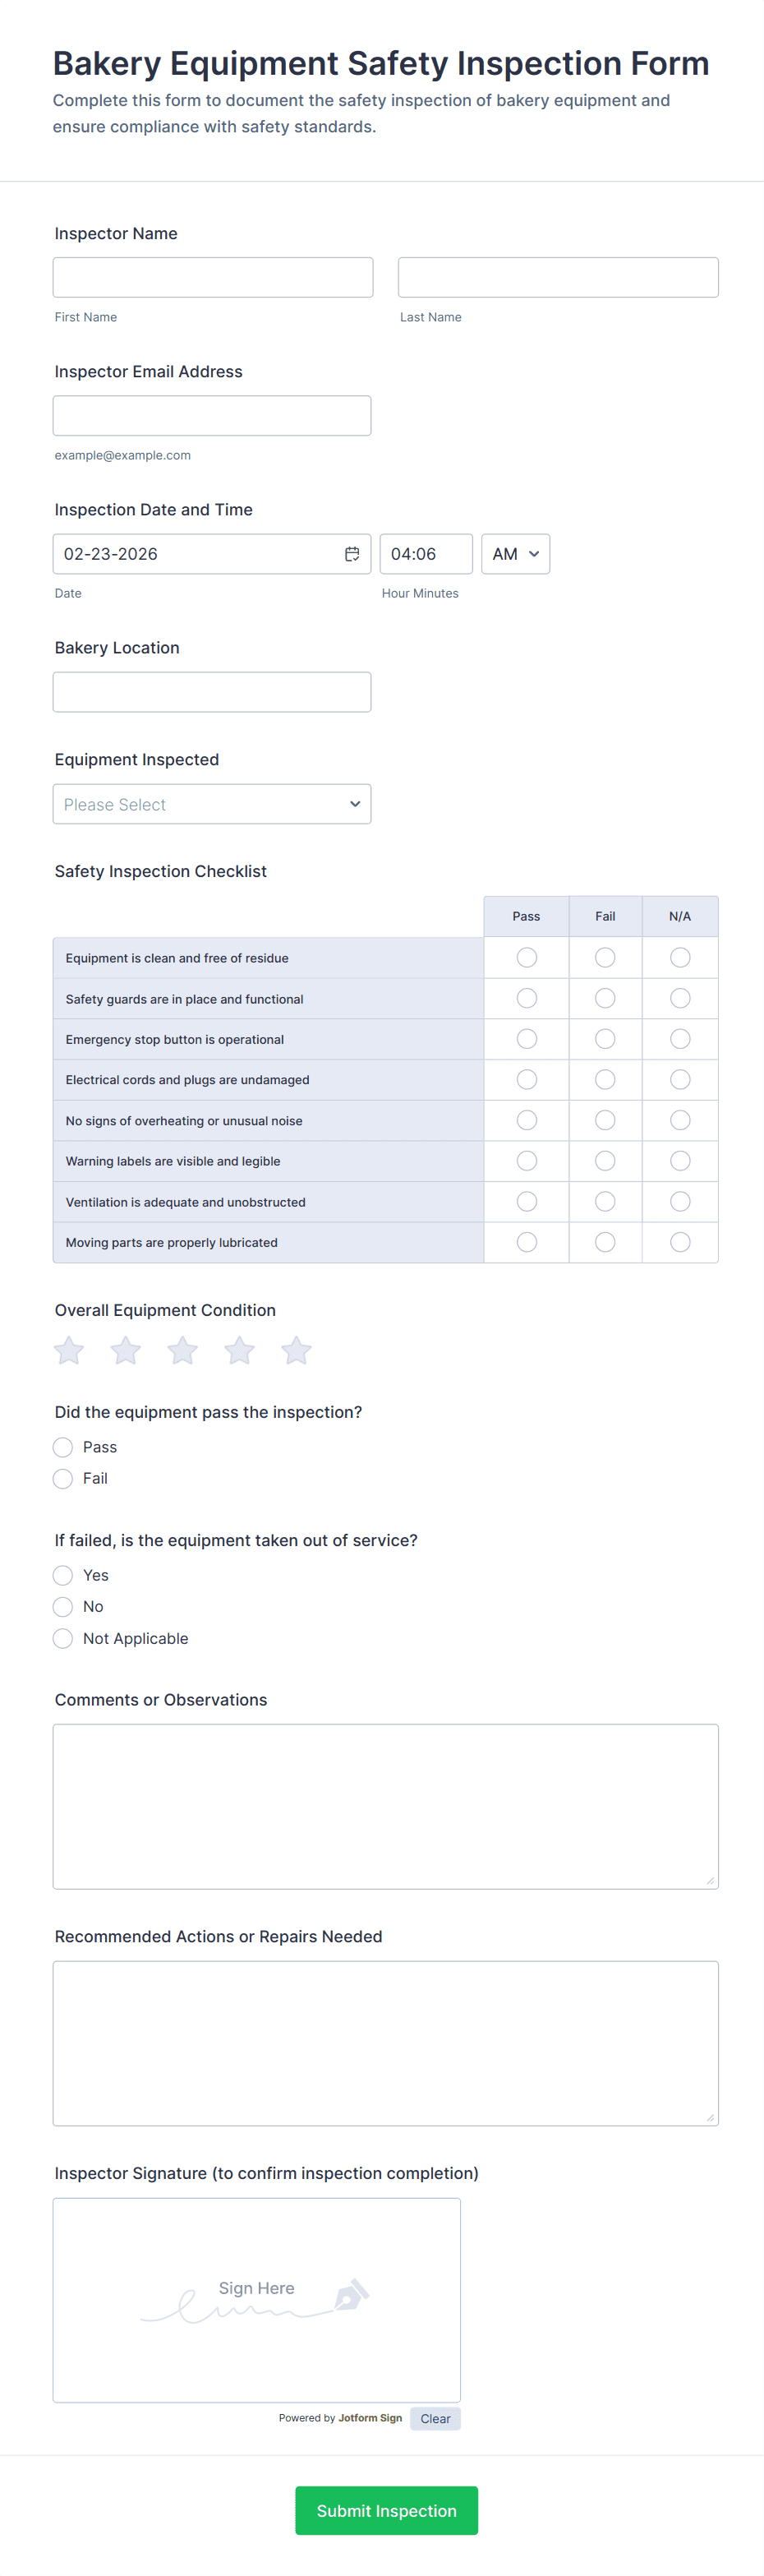Viewport: 764px width, 2576px height.
Task: Mark 'Equipment is clean' as Pass
Action: [x=527, y=958]
